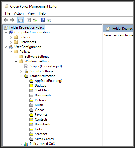
Task: Click the Favorites folder icon
Action: pos(31,115)
